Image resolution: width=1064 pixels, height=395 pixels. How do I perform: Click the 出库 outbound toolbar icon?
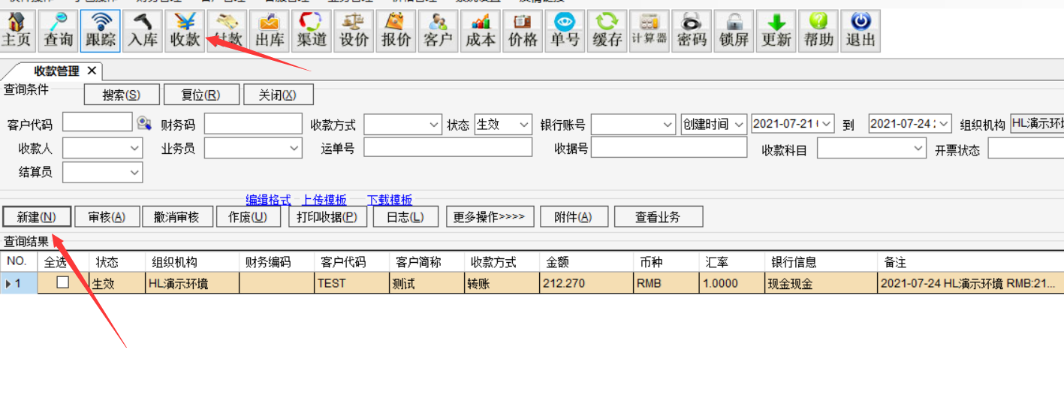pos(269,31)
